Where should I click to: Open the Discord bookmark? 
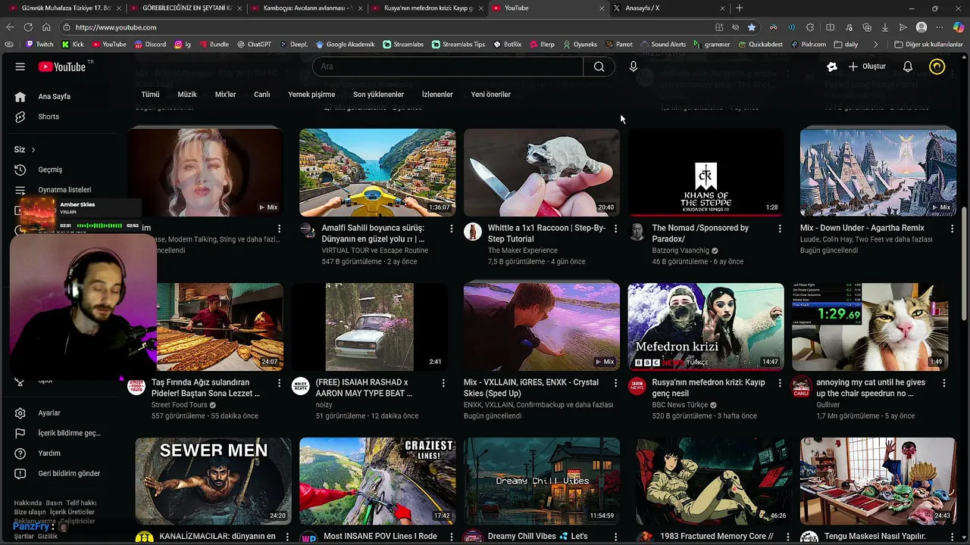click(x=150, y=44)
